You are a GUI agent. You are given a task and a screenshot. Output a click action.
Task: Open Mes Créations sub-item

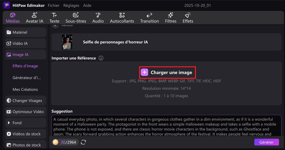click(x=25, y=89)
